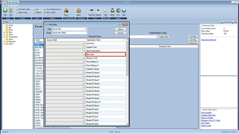Expand the Barcodes tree node
This screenshot has height=134, width=239.
[4, 41]
